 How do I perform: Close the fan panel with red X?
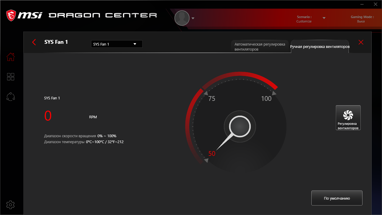[361, 42]
